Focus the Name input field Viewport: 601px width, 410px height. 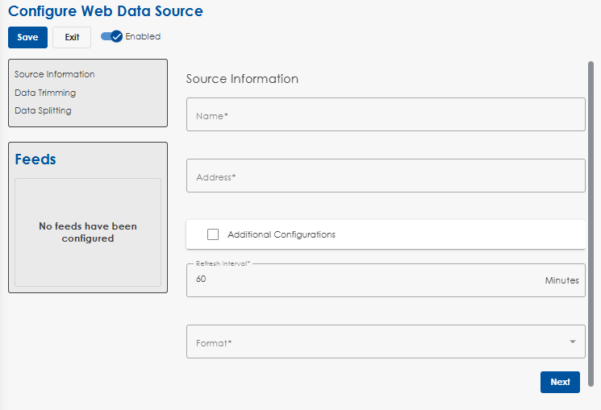tap(386, 115)
